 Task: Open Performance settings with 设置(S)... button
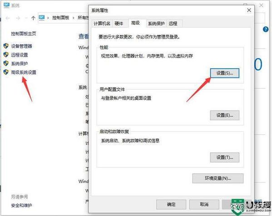pyautogui.click(x=225, y=73)
